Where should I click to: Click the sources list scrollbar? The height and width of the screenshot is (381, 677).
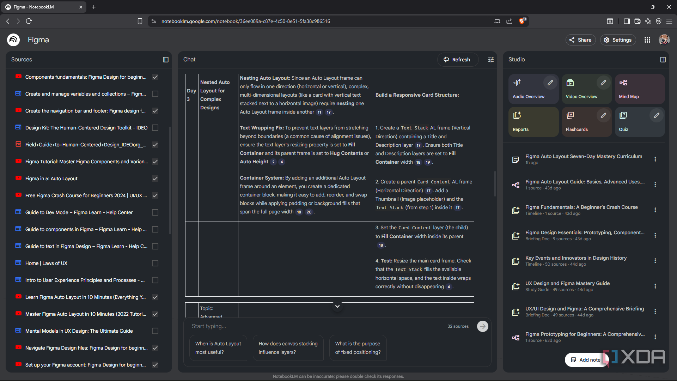170,180
